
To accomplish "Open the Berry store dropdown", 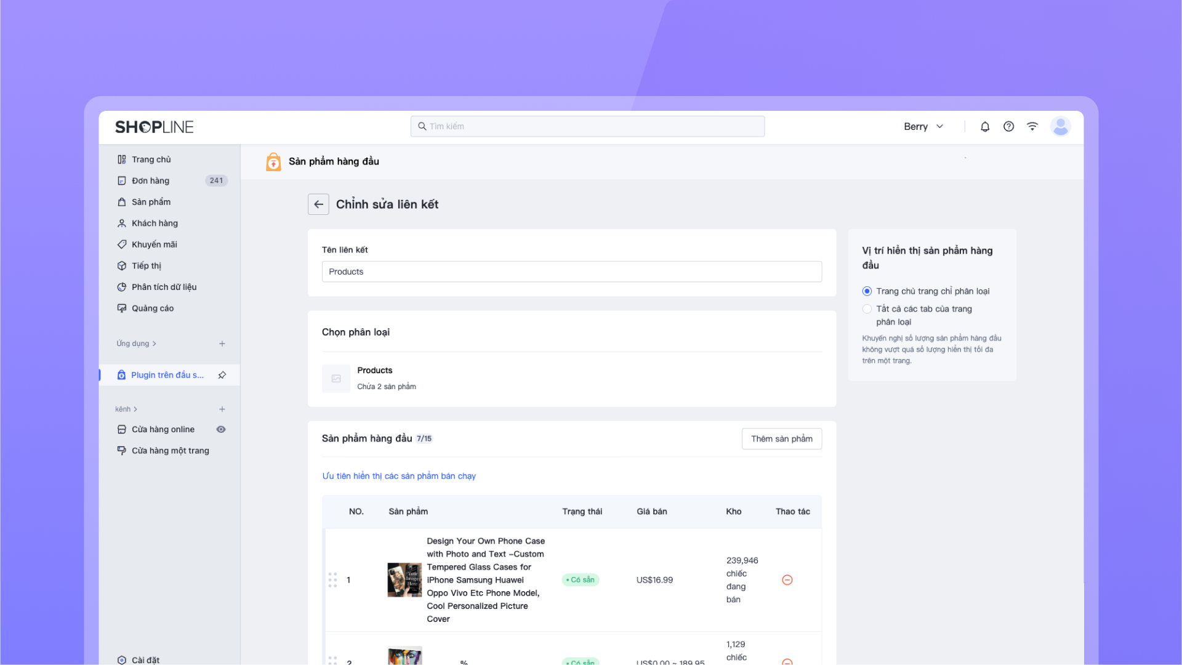I will pos(923,126).
